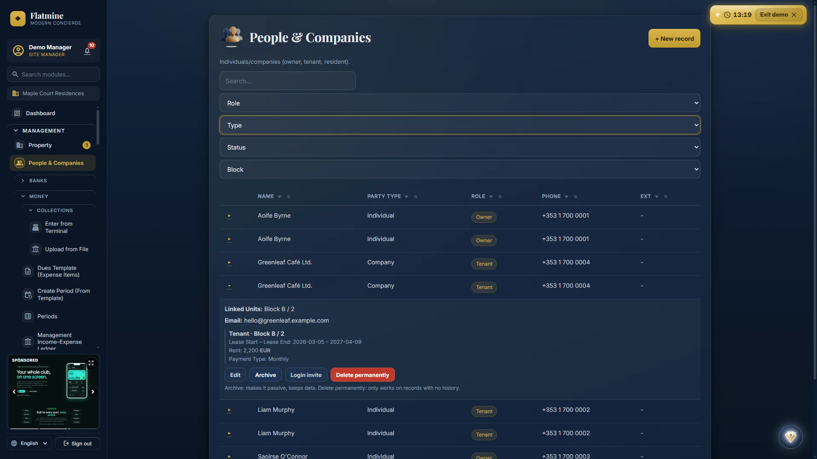
Task: Open the Periods menu item
Action: click(x=57, y=317)
